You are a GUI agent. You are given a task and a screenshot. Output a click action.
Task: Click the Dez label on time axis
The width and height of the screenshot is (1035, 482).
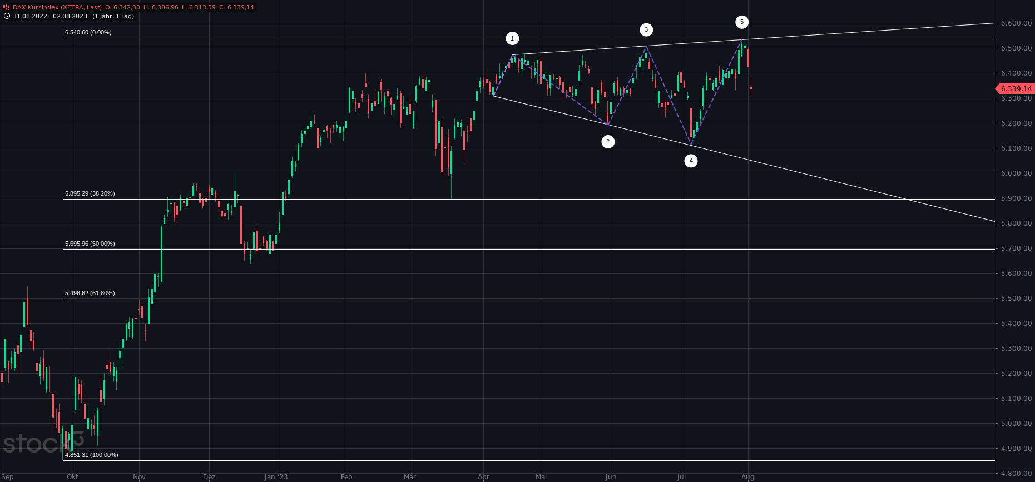click(x=209, y=477)
